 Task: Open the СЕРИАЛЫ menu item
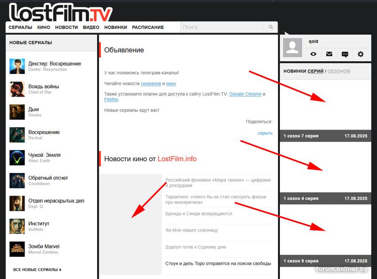coord(20,27)
